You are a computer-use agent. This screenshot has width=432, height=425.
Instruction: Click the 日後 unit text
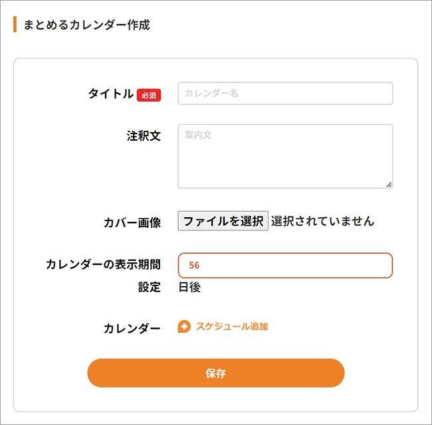click(189, 288)
